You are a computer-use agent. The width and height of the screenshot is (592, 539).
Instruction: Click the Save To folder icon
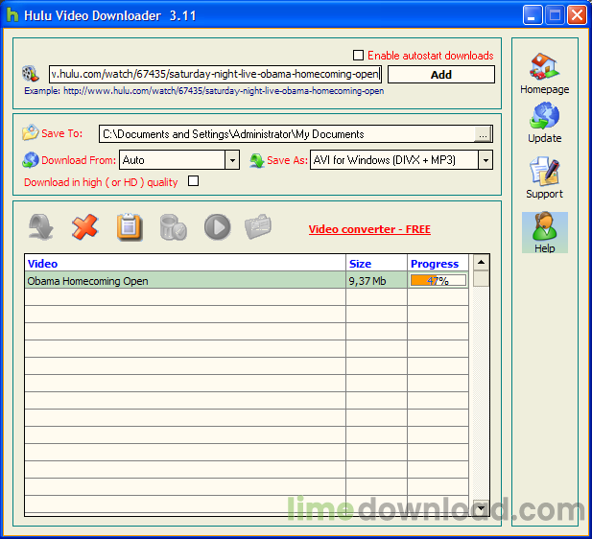tap(30, 133)
